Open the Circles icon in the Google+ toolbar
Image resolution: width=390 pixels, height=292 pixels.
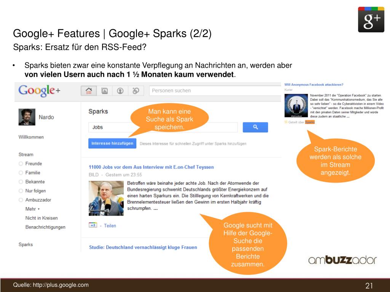pos(136,91)
